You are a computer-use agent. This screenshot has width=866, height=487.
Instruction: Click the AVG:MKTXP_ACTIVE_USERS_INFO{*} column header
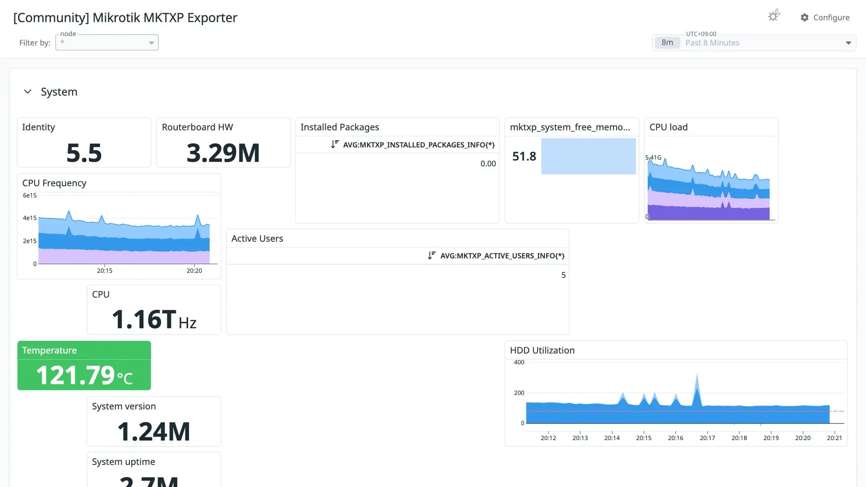point(502,256)
